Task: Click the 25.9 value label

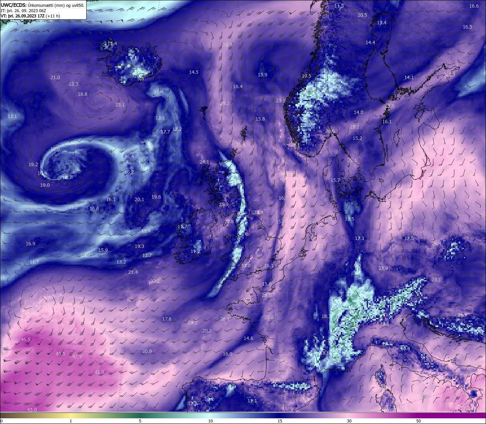Action: (x=224, y=205)
